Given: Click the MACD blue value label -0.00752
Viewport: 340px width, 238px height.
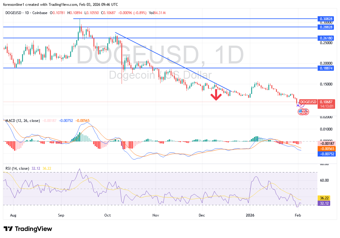Looking at the screenshot, I should (x=326, y=154).
